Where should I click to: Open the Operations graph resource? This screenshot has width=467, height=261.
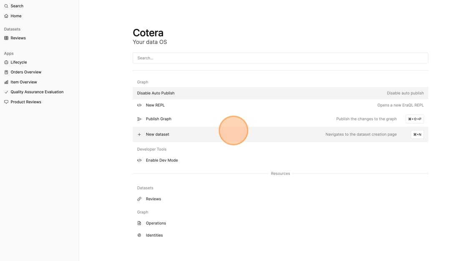point(156,223)
